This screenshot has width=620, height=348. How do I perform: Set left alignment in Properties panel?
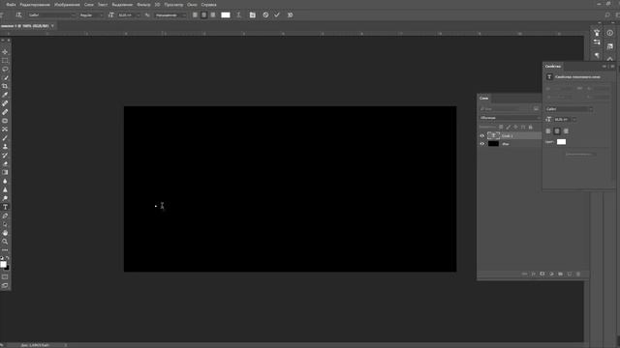pos(548,131)
